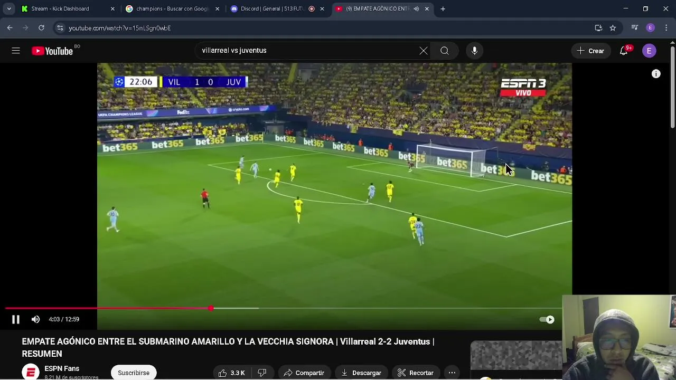Click the Compartir share button
Viewport: 676px width, 380px height.
304,373
